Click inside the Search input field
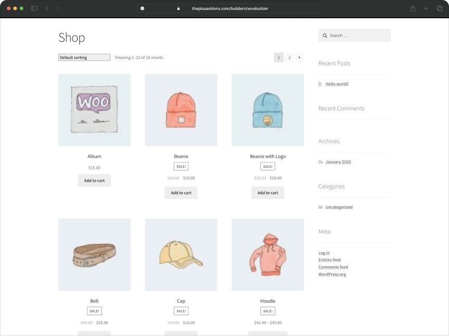The width and height of the screenshot is (449, 336). (356, 35)
